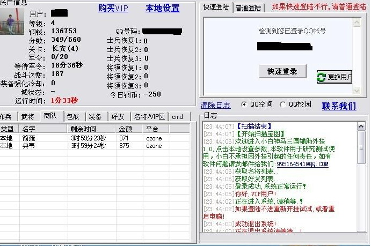Viewport: 371px width, 246px height.
Task: Switch to the 普通登陆 tab
Action: pyautogui.click(x=248, y=8)
